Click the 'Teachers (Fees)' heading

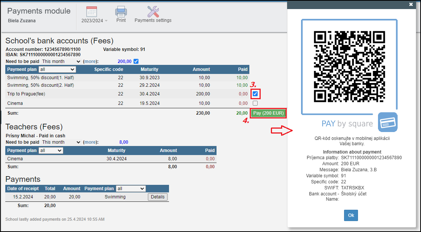pos(34,127)
